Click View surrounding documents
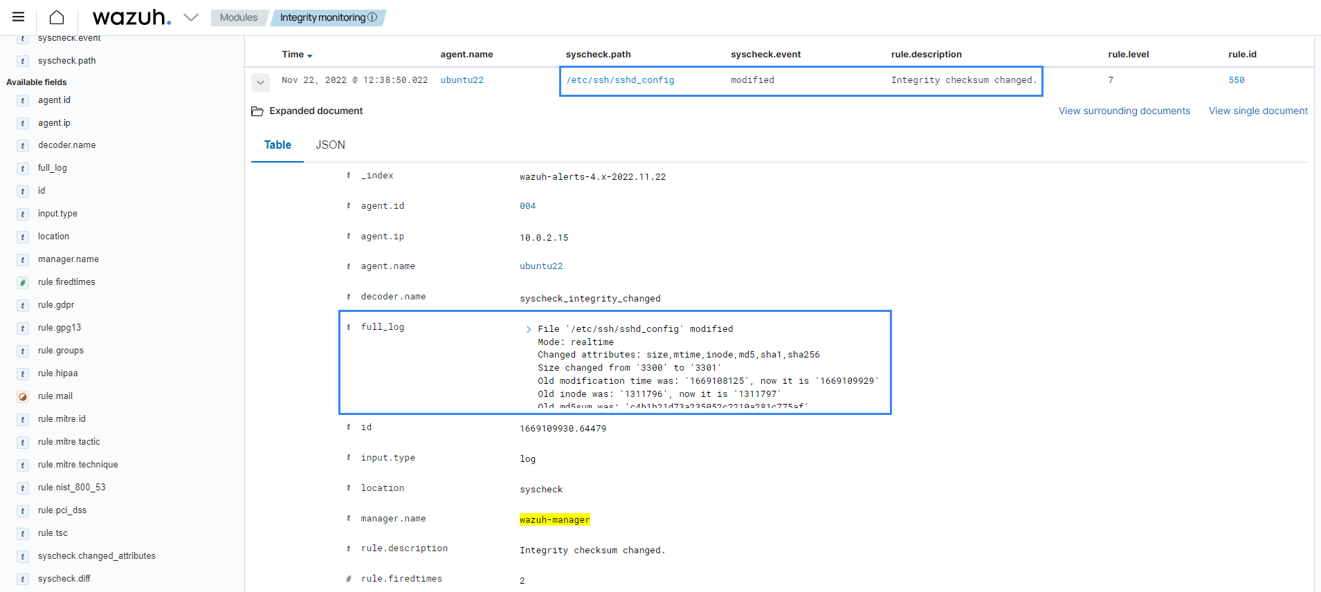This screenshot has width=1321, height=592. (1124, 111)
